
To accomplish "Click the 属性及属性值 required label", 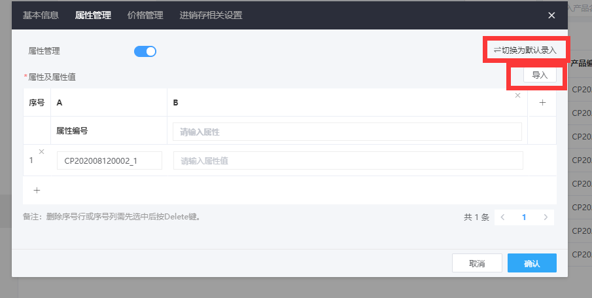I will pyautogui.click(x=50, y=77).
